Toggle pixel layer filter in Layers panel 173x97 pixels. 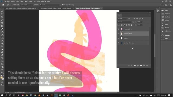129,19
